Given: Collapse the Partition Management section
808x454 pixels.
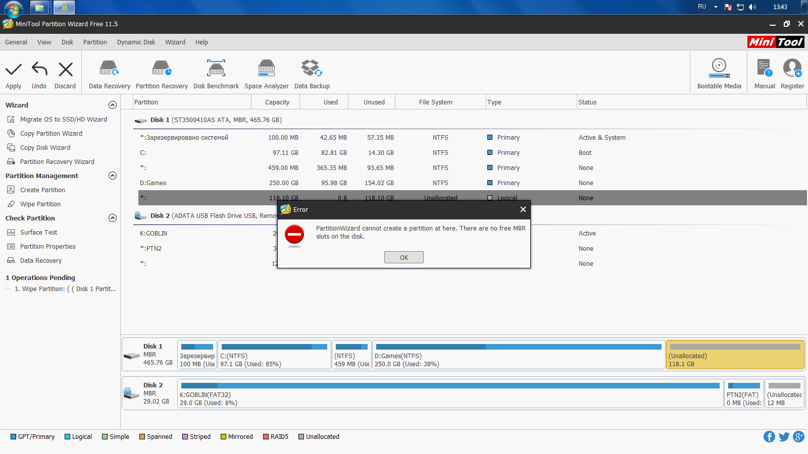Looking at the screenshot, I should click(113, 176).
